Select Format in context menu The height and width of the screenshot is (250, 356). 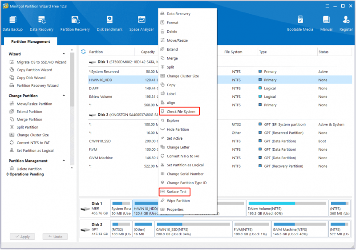click(187, 23)
